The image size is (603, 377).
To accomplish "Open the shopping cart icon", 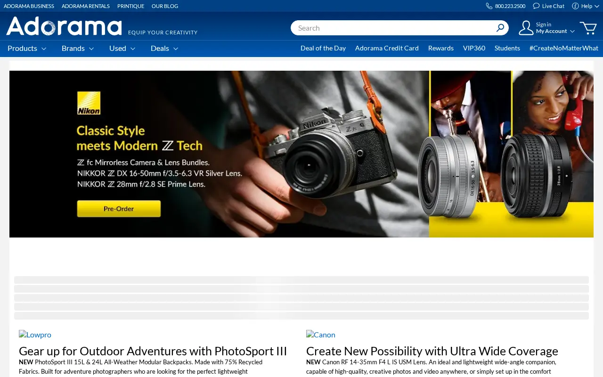I will click(588, 28).
